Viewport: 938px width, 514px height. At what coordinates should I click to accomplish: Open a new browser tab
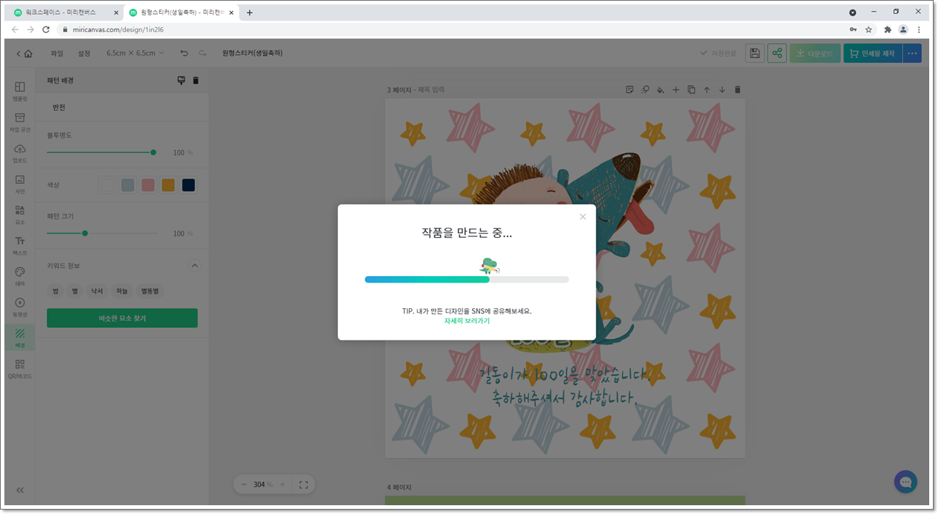[x=249, y=12]
